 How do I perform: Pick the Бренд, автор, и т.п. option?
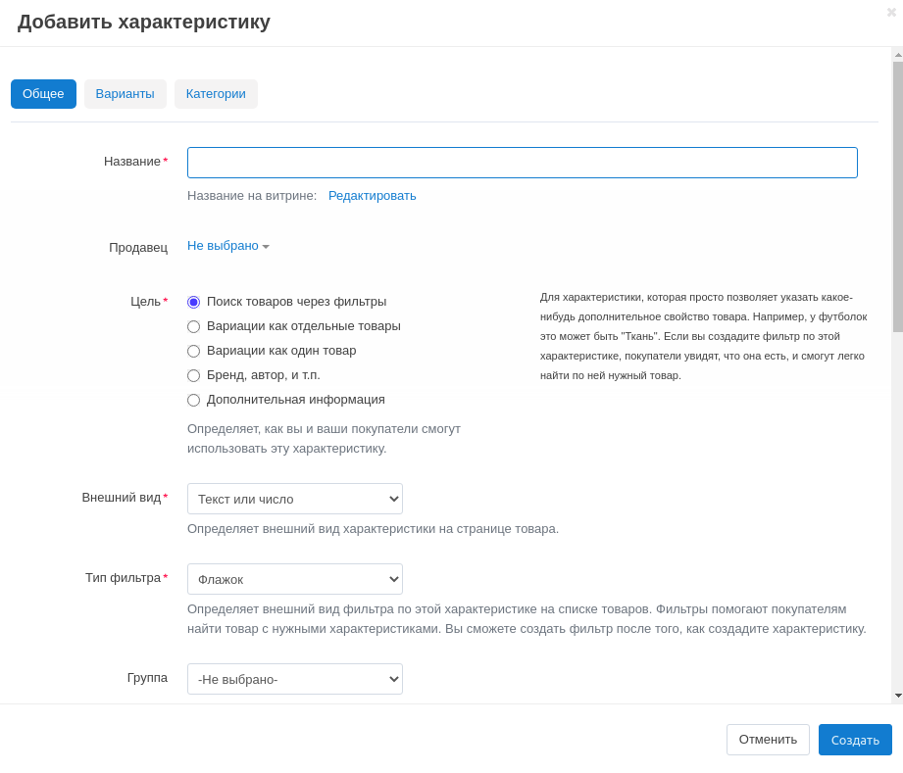pyautogui.click(x=194, y=375)
